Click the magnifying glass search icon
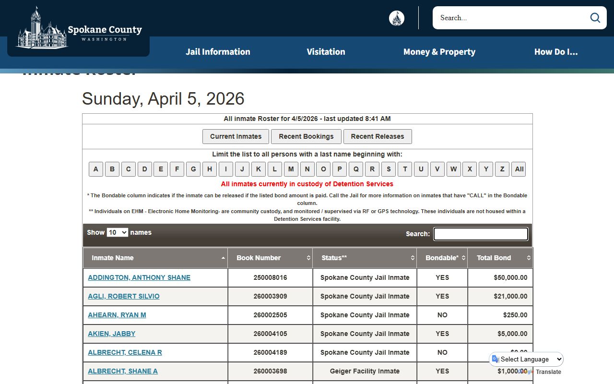Image resolution: width=614 pixels, height=384 pixels. 595,18
